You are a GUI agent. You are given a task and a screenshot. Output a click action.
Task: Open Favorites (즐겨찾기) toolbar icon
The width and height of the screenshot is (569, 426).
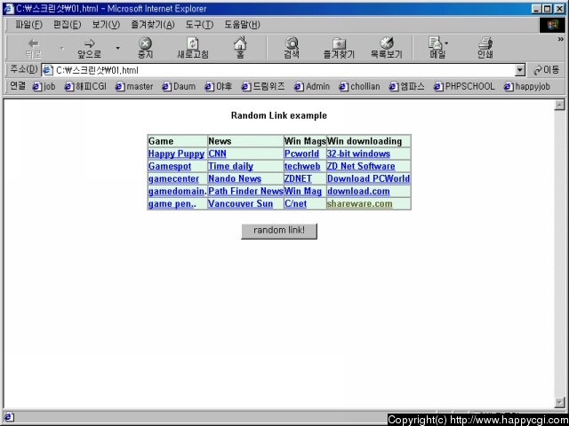339,47
